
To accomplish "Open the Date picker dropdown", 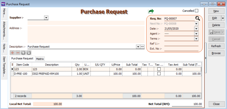I will pyautogui.click(x=196, y=28).
